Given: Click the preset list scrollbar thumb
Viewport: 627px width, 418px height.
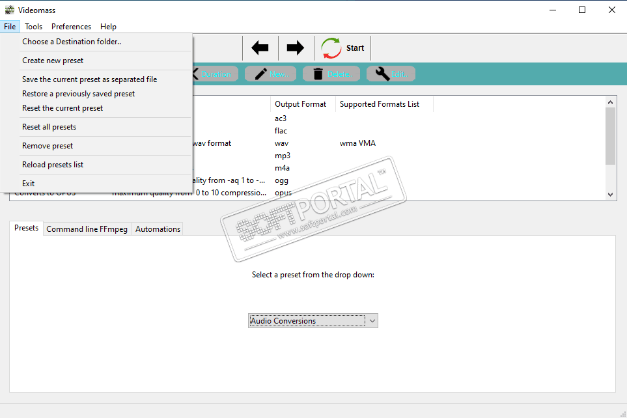Looking at the screenshot, I should 610,136.
